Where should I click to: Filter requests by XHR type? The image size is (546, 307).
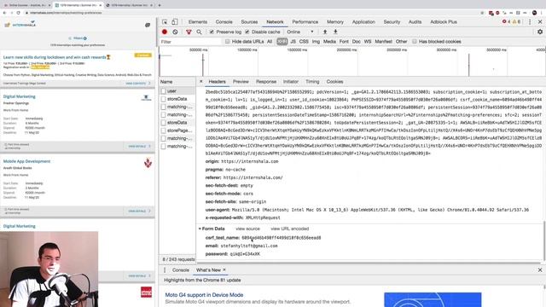point(282,42)
